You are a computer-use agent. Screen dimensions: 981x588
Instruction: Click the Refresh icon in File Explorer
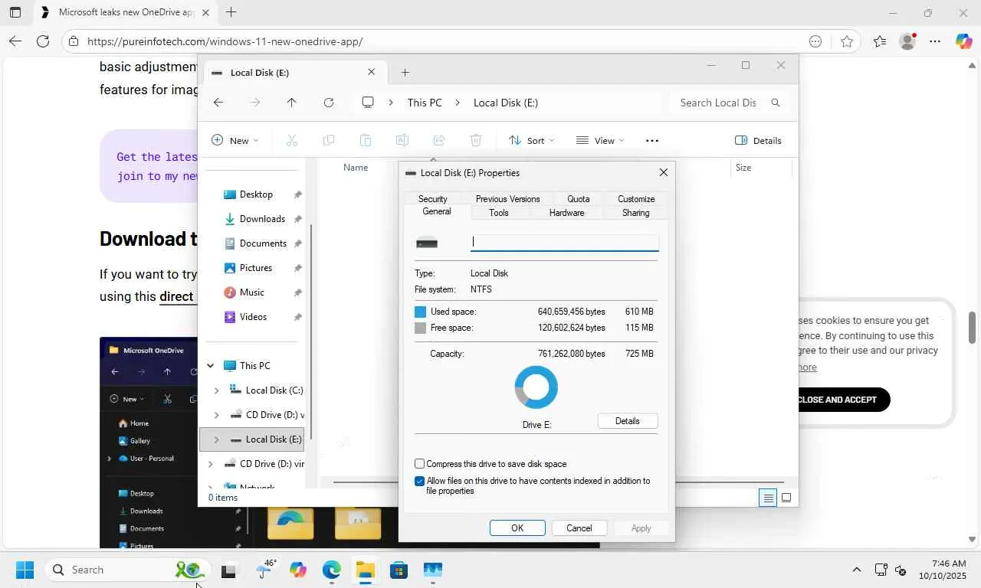click(329, 103)
